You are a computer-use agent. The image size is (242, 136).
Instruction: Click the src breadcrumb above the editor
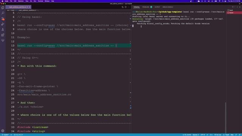[x=8, y=10]
